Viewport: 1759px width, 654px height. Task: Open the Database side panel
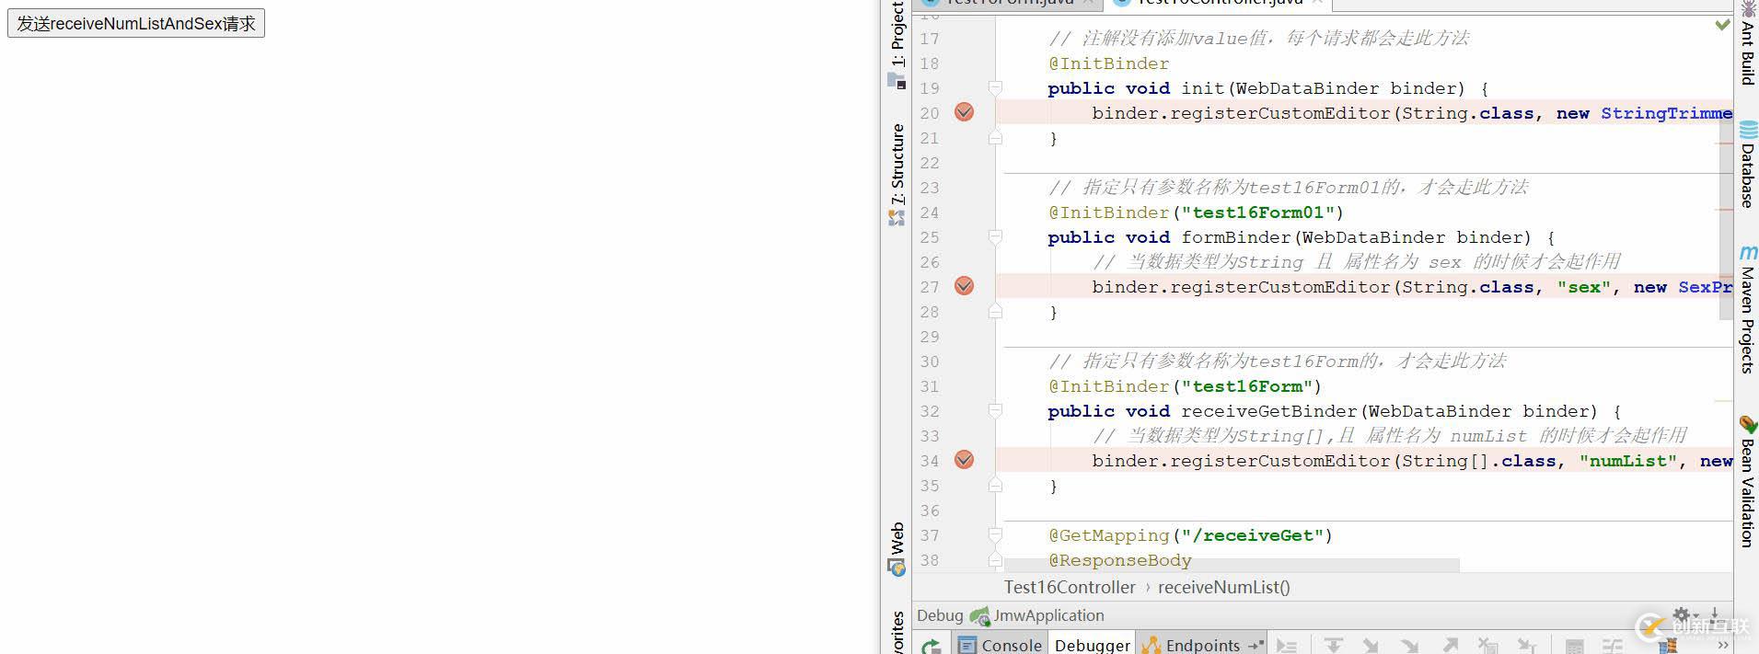point(1747,175)
